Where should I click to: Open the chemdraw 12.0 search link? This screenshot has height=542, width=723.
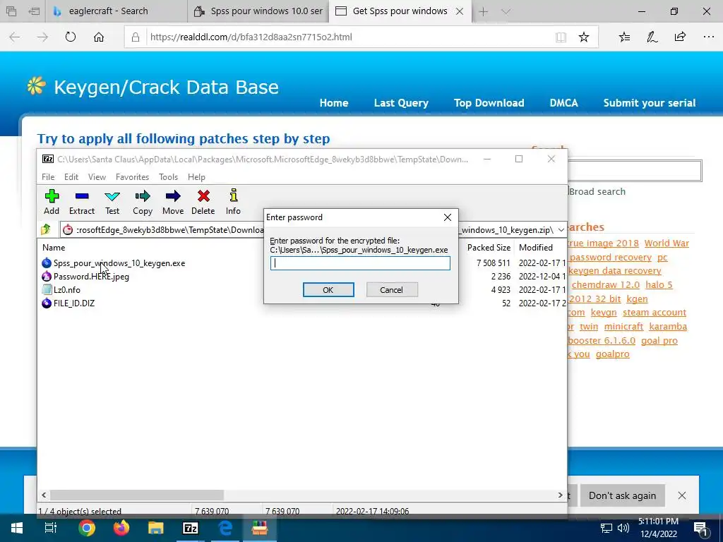[605, 285]
